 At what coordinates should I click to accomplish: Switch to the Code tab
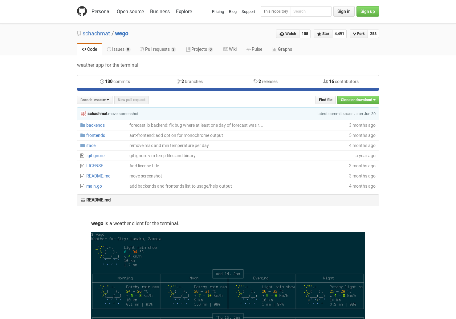pos(89,49)
